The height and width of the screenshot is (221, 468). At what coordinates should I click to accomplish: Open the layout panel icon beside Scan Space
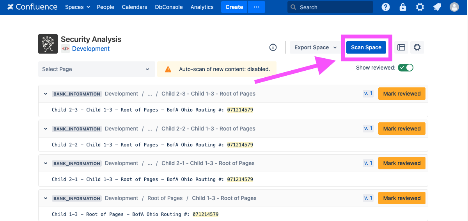401,47
